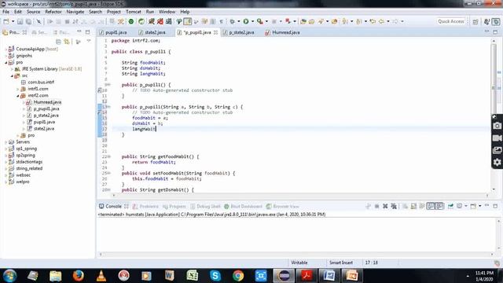Open the Open Console dropdown arrow

tap(480, 206)
